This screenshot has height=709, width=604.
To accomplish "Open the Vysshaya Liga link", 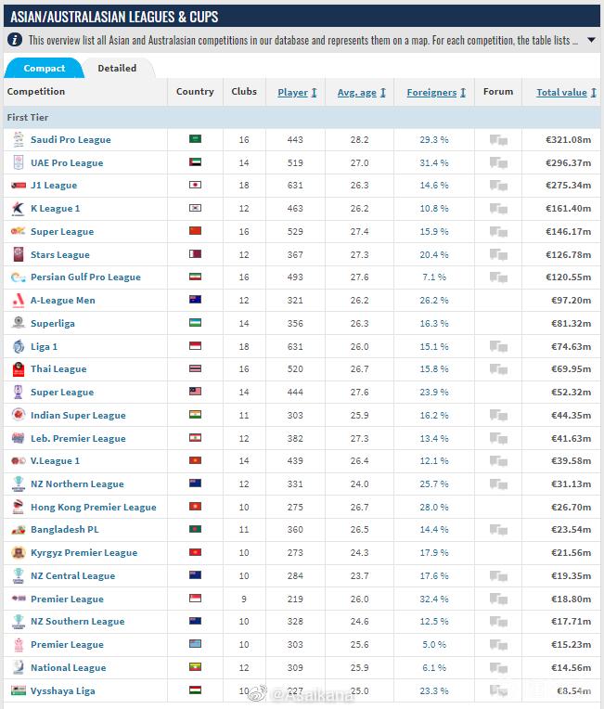I will pos(63,690).
